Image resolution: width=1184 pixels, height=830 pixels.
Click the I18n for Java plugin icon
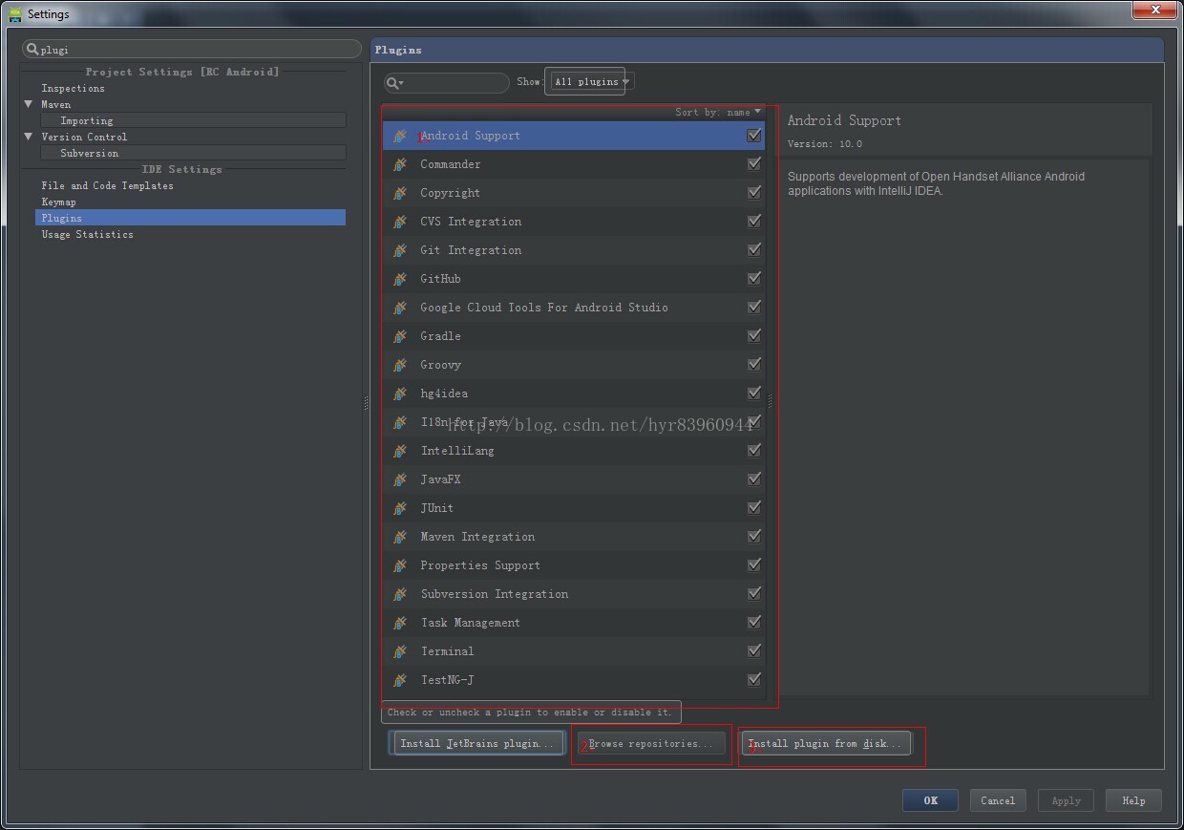pos(400,422)
